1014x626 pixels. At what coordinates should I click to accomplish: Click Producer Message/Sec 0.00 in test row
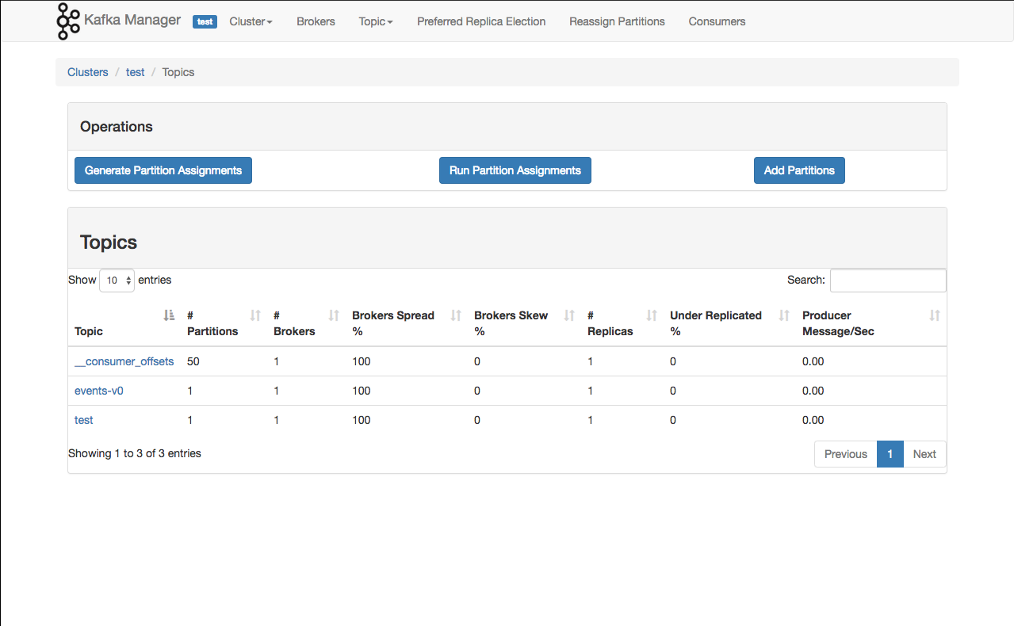(x=813, y=420)
